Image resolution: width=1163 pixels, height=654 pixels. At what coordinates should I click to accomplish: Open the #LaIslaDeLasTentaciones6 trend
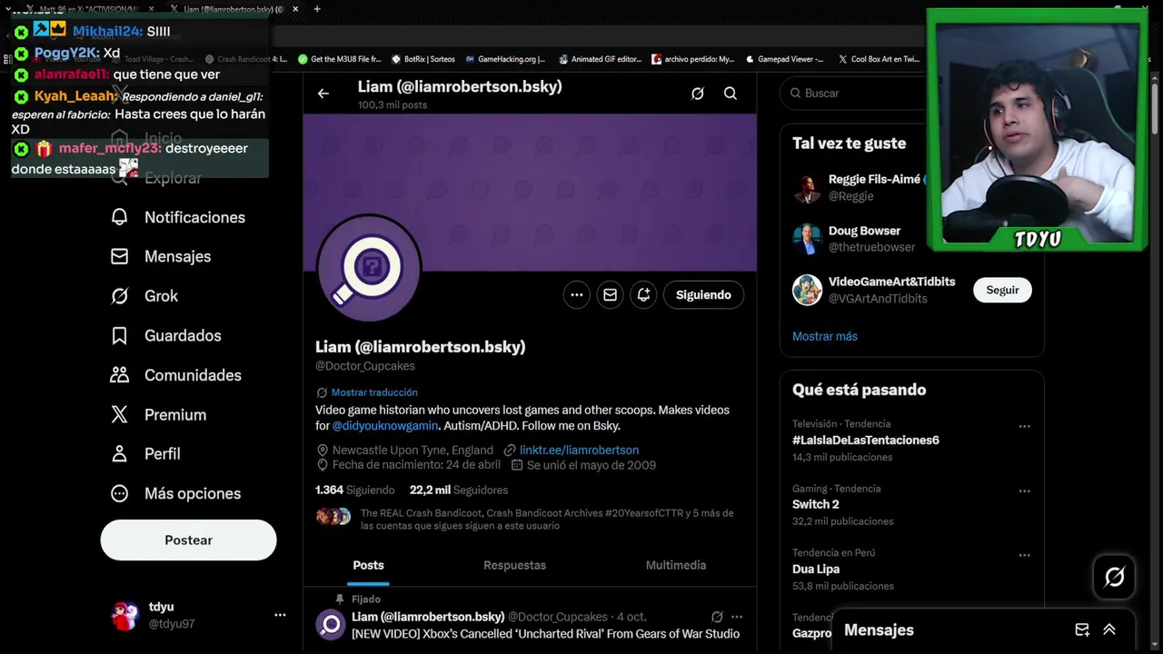click(x=866, y=440)
